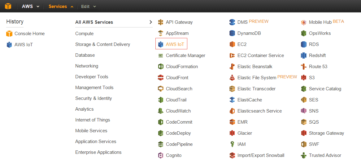The image size is (361, 160).
Task: Click the Trusted Advisor icon
Action: [304, 155]
